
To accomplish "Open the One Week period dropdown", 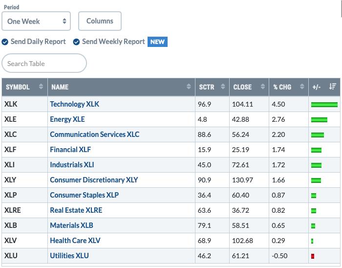I will 36,21.
